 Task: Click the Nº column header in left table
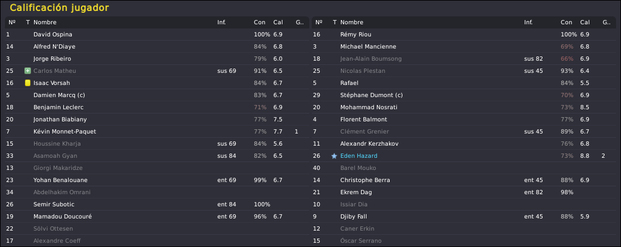click(x=12, y=22)
